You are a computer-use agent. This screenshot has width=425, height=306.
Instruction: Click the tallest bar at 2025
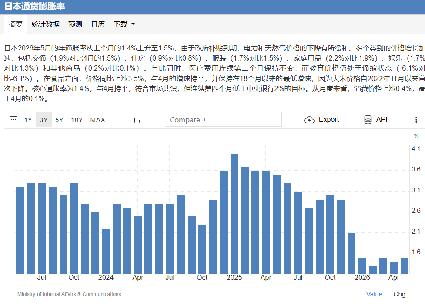click(x=234, y=214)
